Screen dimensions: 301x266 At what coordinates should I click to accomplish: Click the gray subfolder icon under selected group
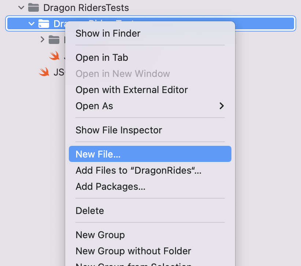click(54, 40)
